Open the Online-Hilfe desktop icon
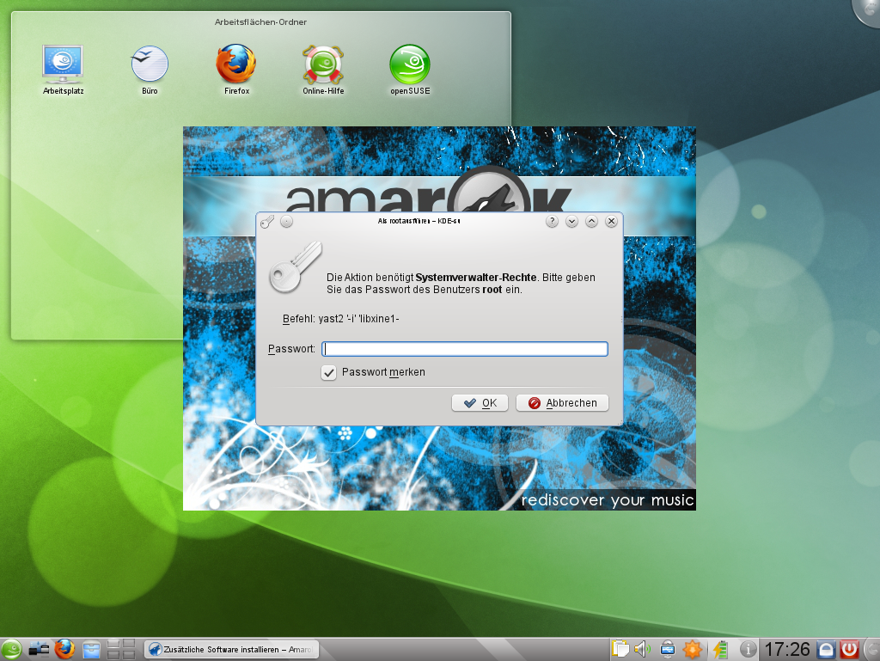Screen dimensions: 880x661 point(323,65)
